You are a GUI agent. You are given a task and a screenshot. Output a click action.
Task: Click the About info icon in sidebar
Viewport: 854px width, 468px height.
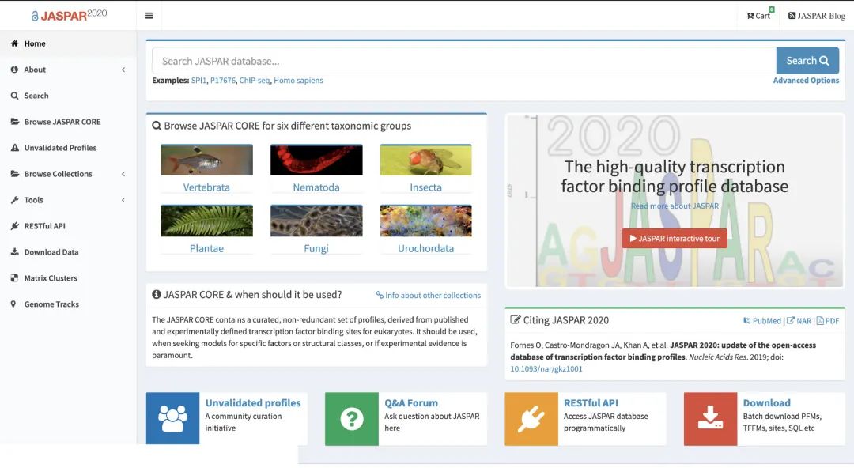pyautogui.click(x=15, y=70)
